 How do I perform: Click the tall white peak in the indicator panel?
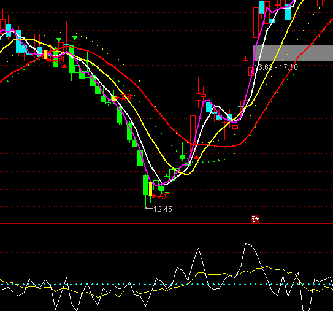pyautogui.click(x=247, y=244)
